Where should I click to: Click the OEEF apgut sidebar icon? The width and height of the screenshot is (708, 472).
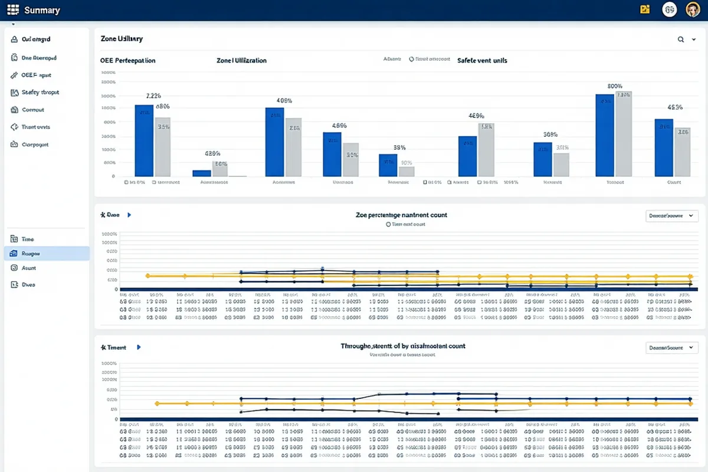click(x=15, y=76)
